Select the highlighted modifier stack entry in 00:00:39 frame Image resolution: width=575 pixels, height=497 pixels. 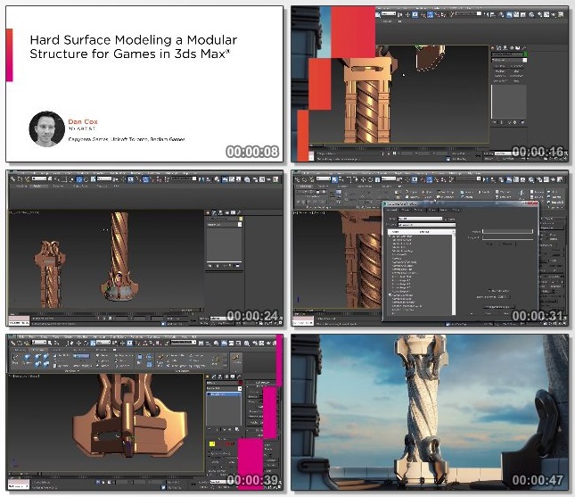tap(224, 394)
